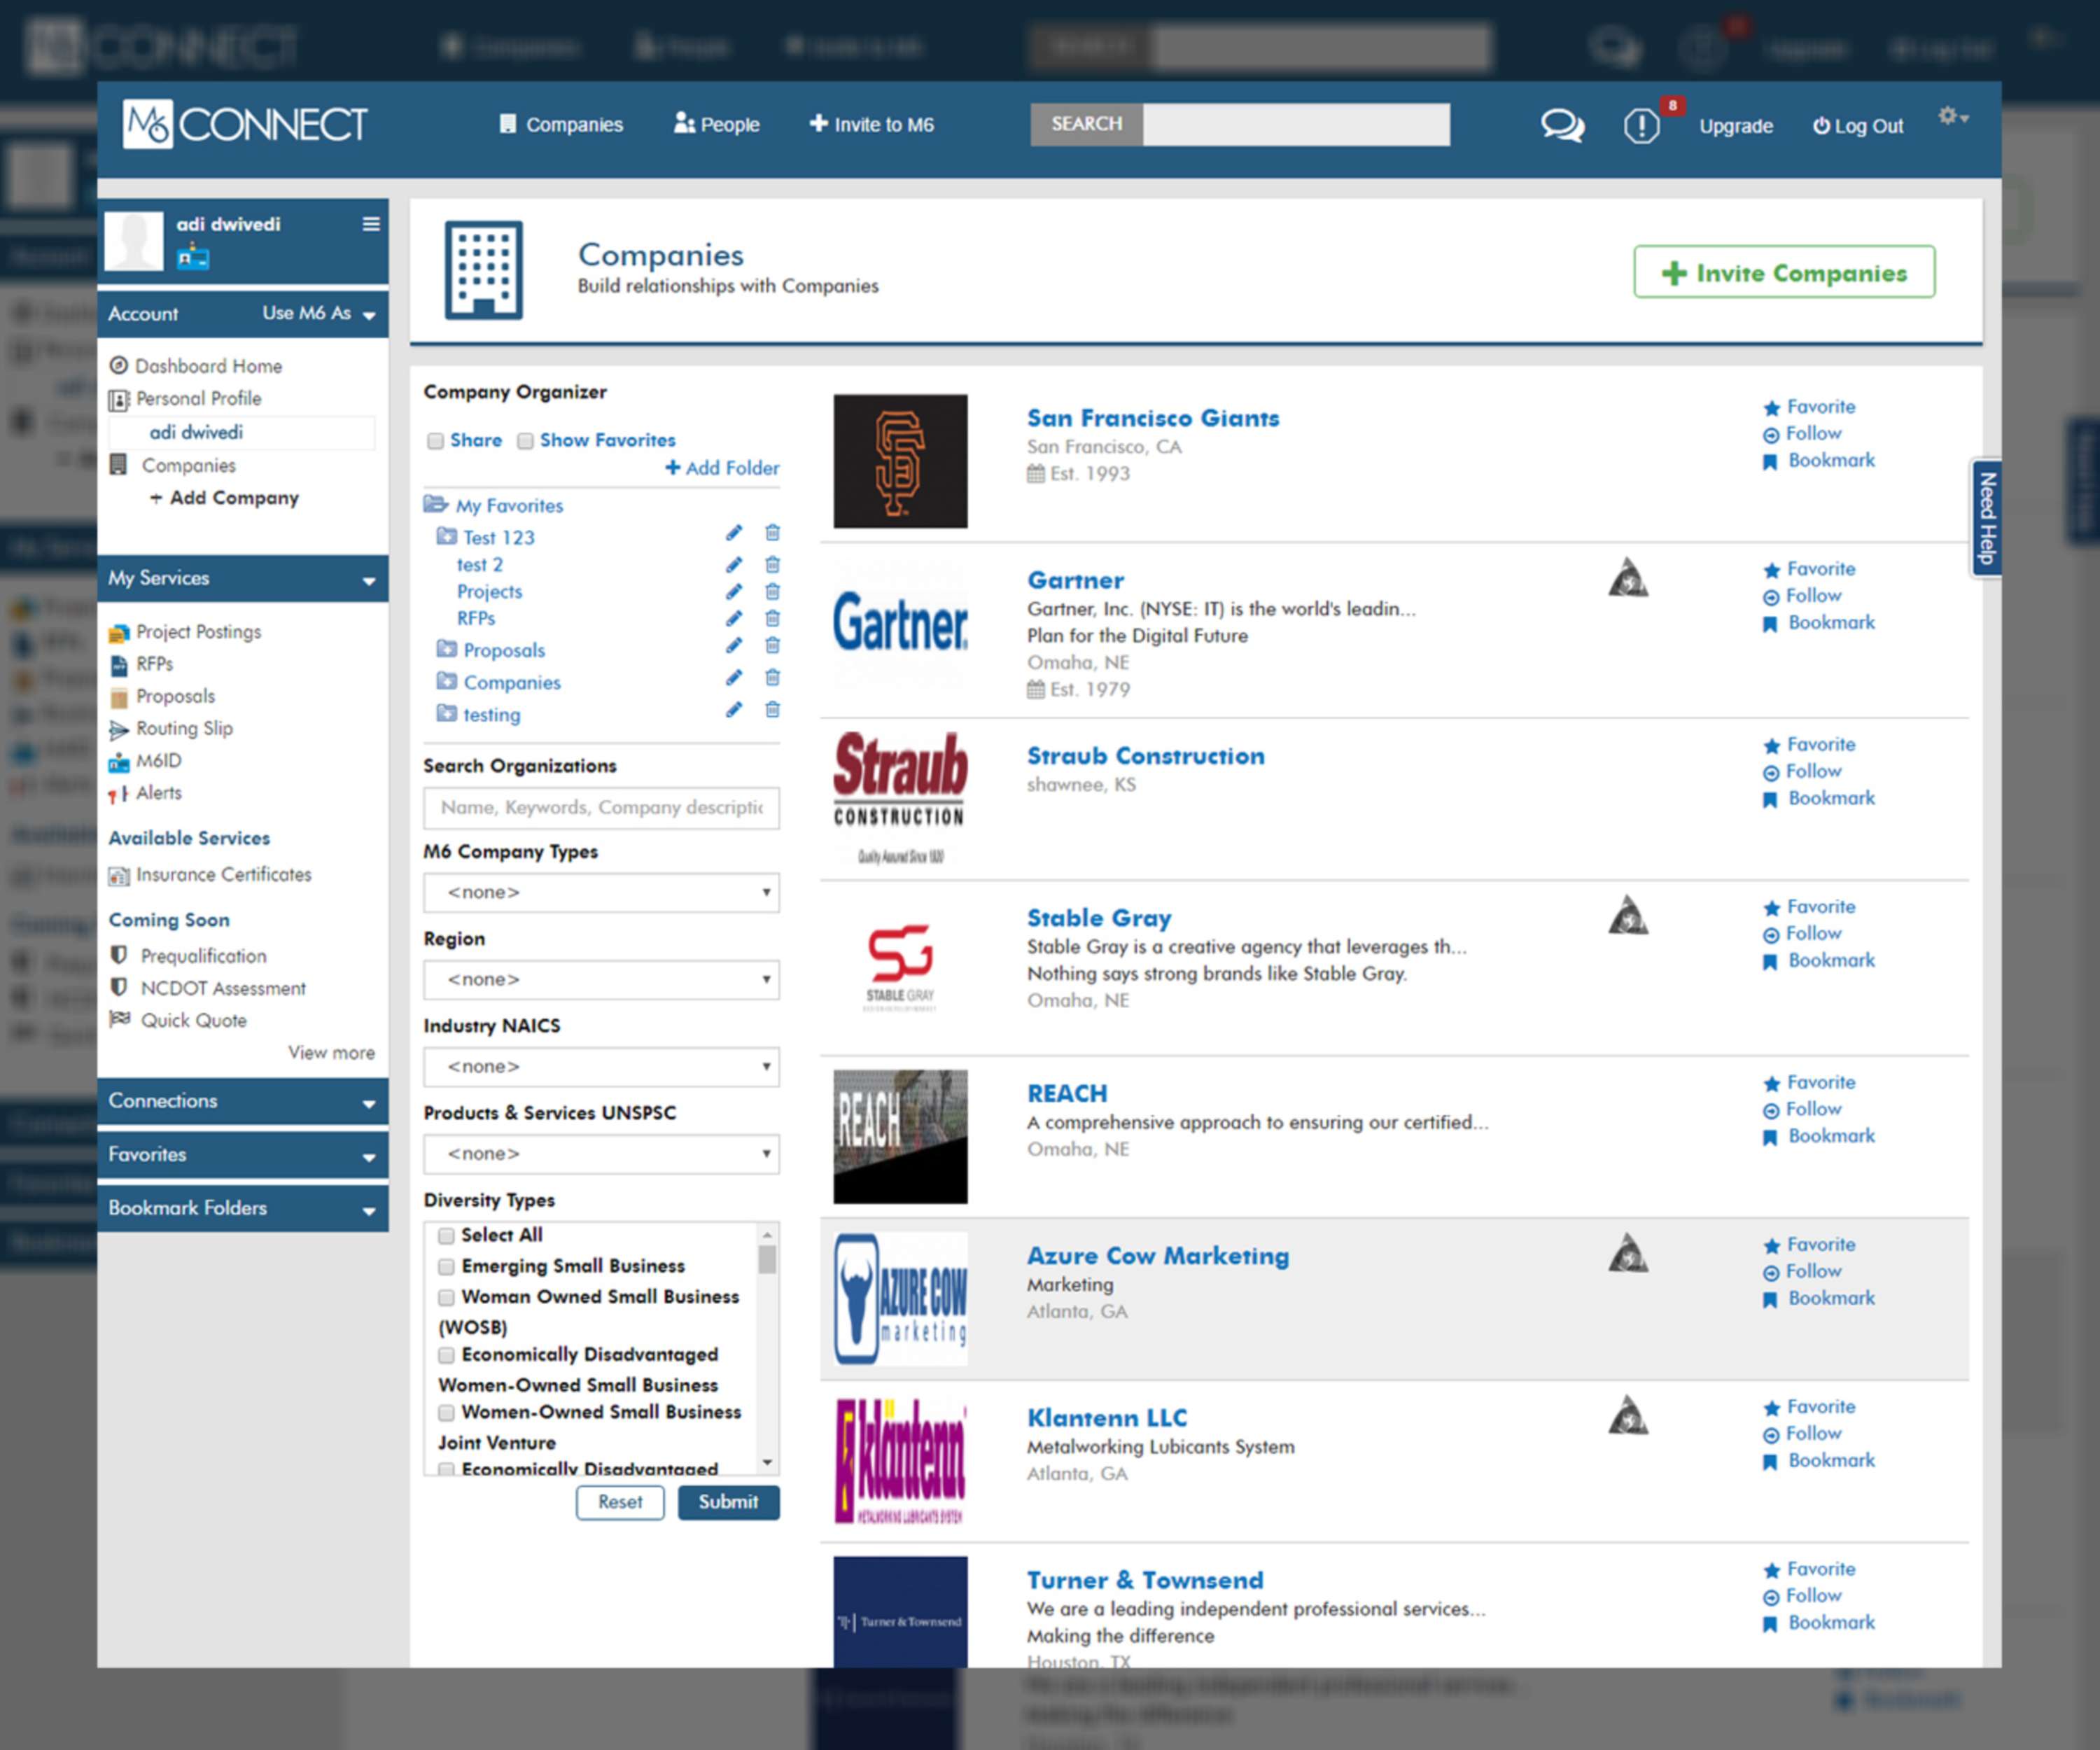Delete the Proposals folder
This screenshot has width=2100, height=1750.
(772, 646)
